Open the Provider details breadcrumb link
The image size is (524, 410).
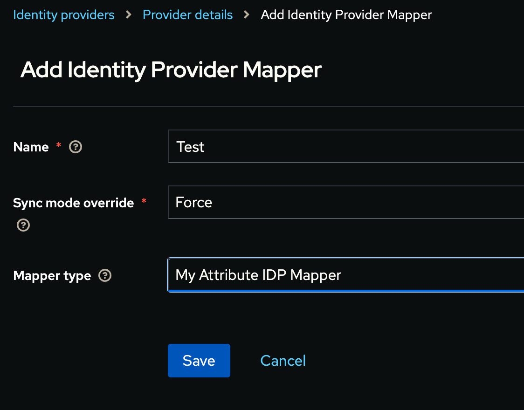coord(187,14)
